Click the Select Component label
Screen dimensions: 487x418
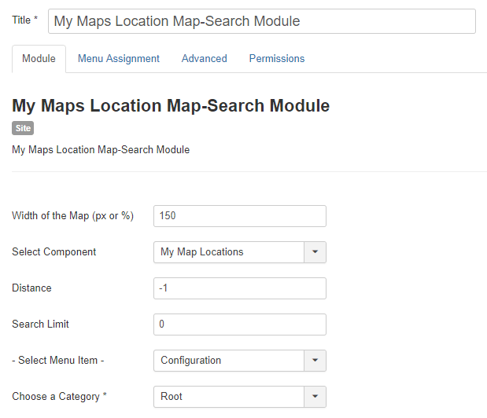point(54,252)
